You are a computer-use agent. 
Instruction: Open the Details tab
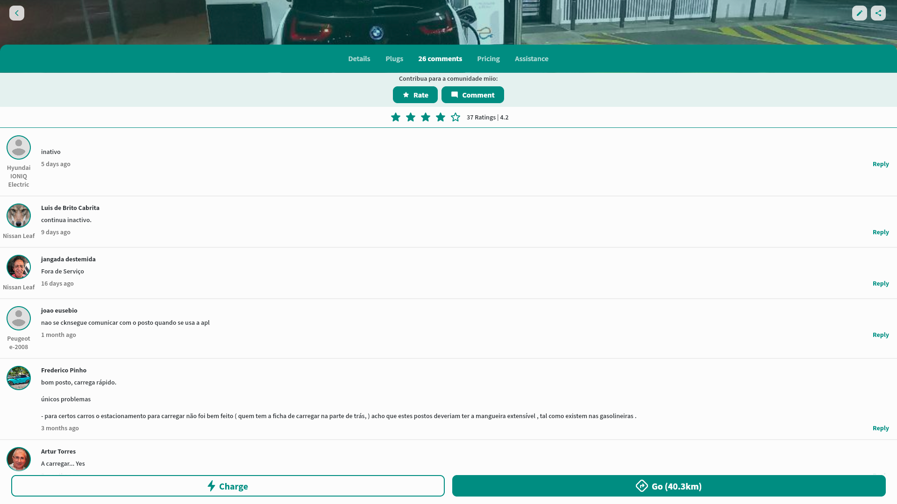coord(359,59)
